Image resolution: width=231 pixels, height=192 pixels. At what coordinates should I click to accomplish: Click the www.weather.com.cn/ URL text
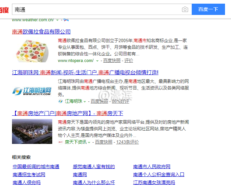(33, 20)
